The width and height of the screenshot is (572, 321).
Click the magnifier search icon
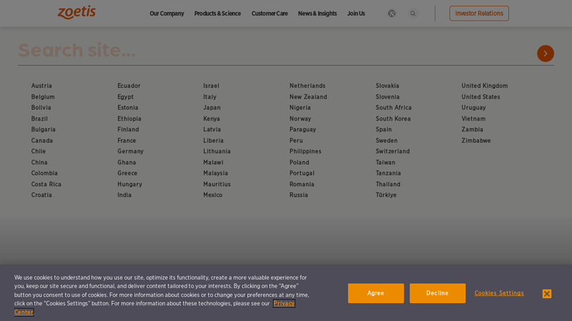[413, 14]
